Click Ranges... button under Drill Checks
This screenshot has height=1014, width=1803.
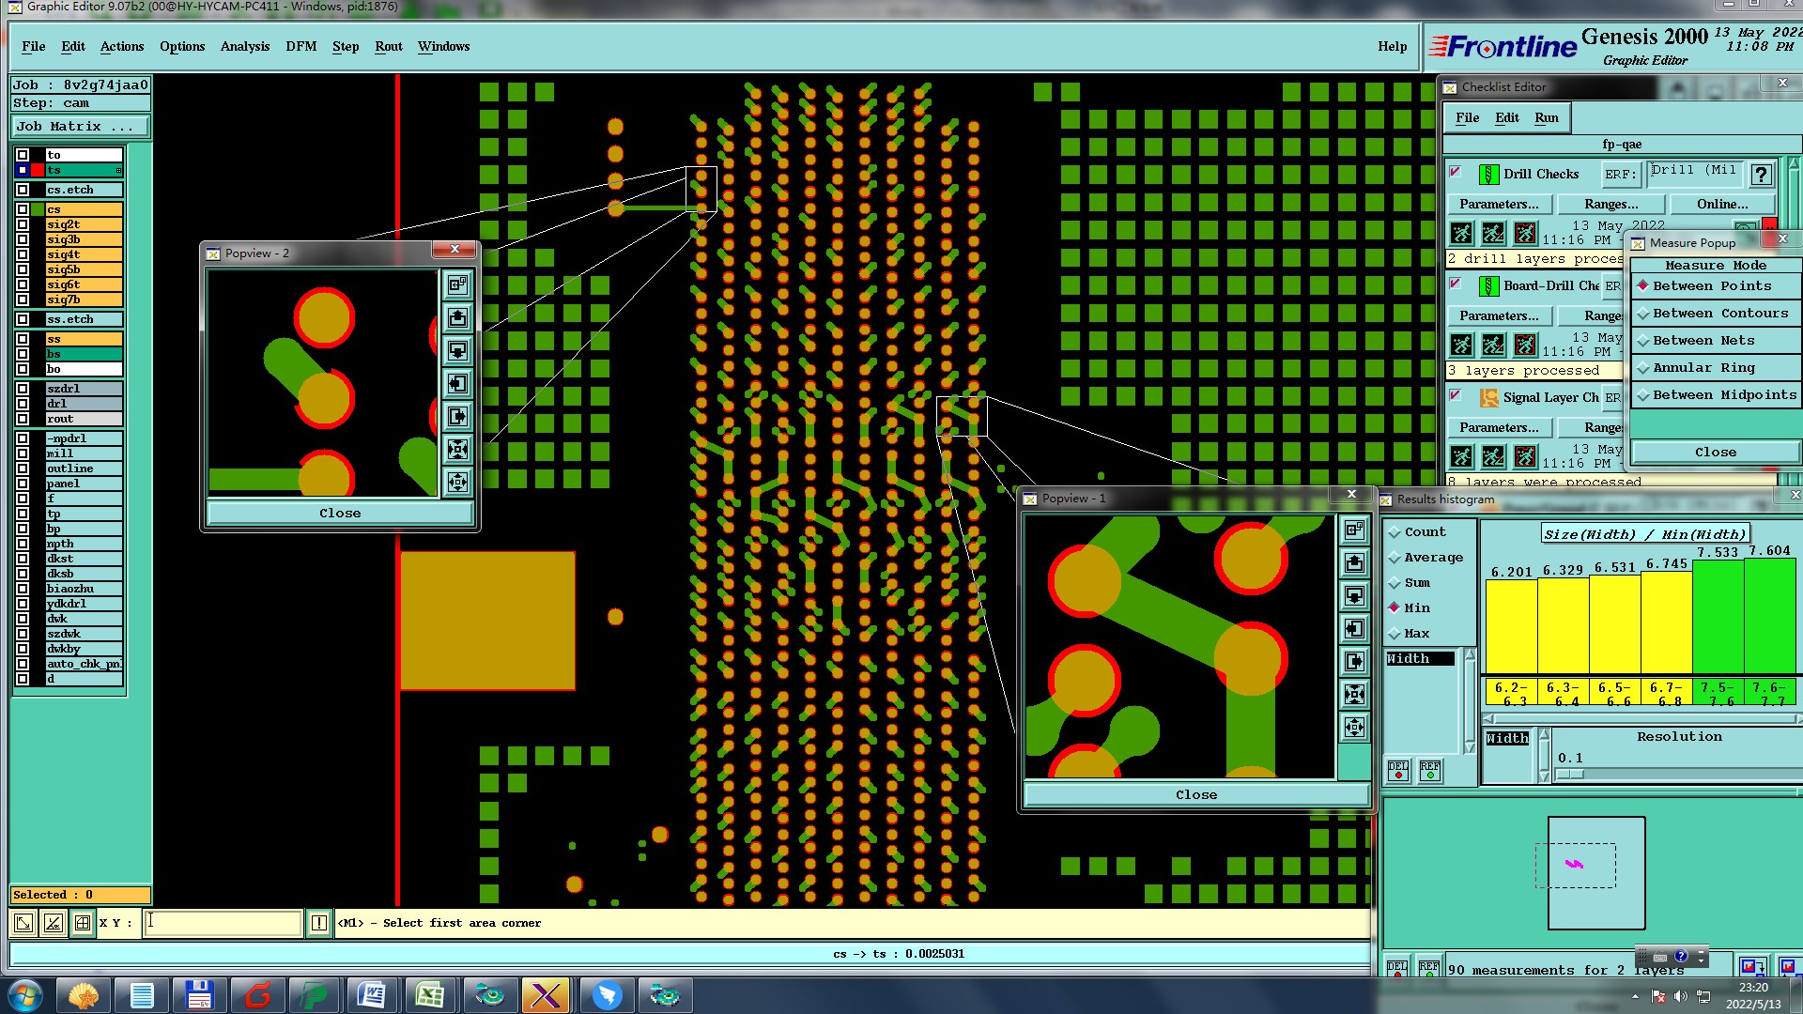coord(1610,204)
